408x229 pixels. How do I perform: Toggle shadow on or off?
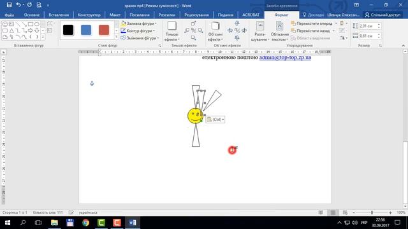193,31
